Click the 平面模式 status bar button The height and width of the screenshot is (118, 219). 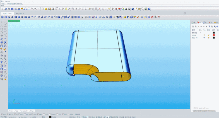[x=84, y=117]
